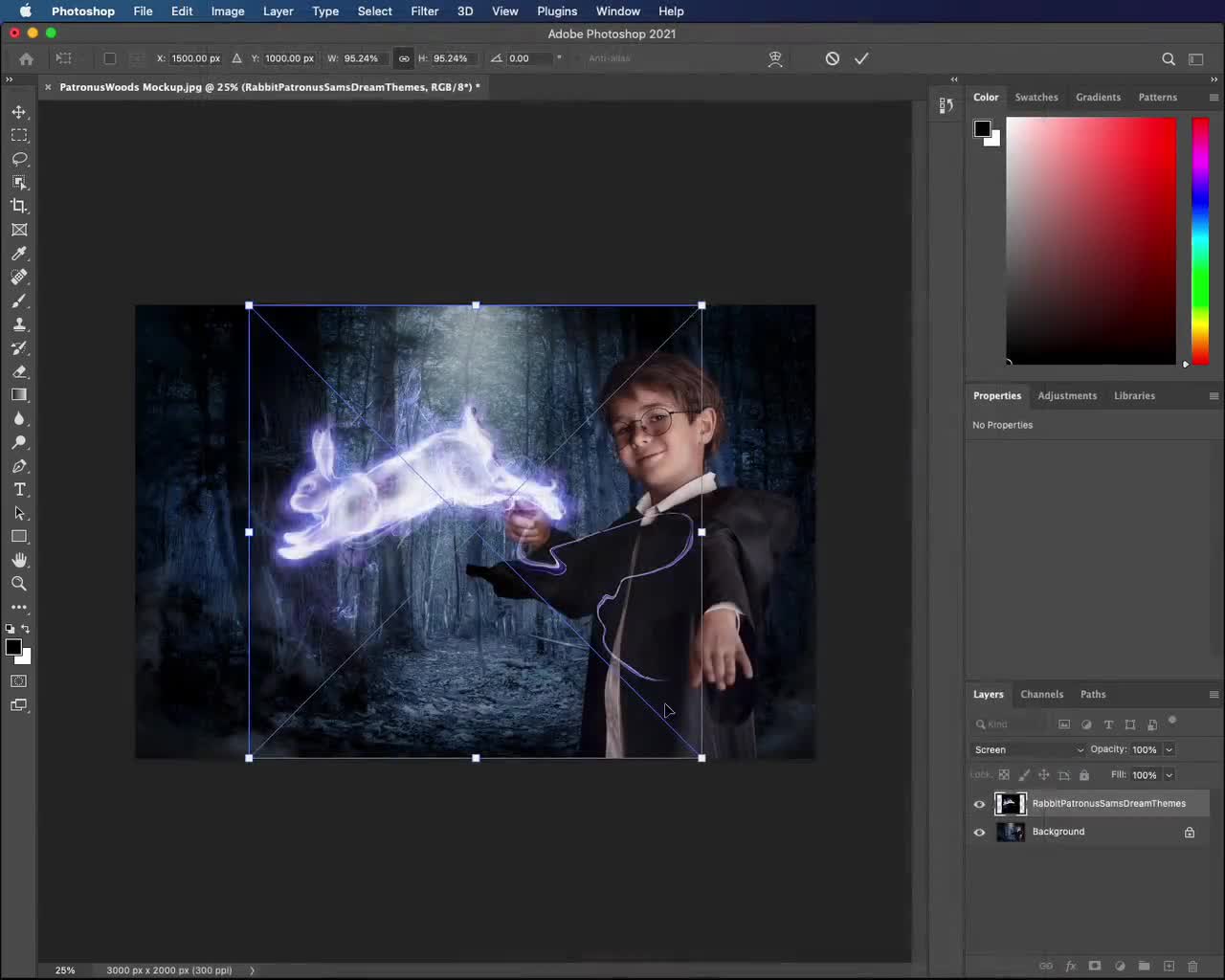Select the Lasso tool

(x=19, y=159)
